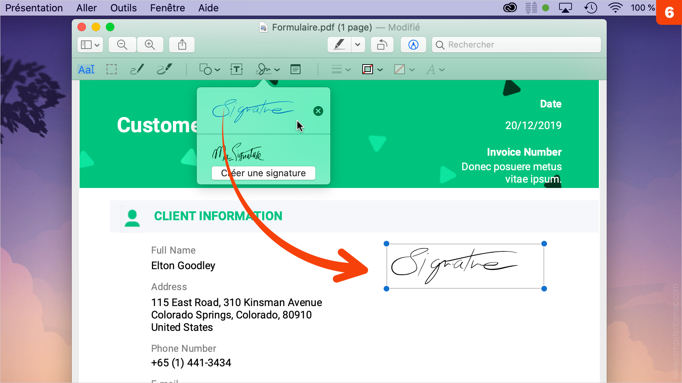Open the border color picker
This screenshot has width=682, height=383.
point(372,70)
